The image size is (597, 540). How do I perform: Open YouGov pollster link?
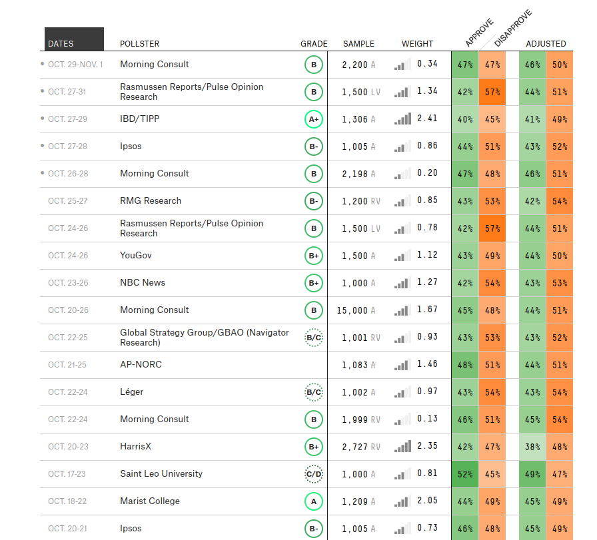coord(135,255)
